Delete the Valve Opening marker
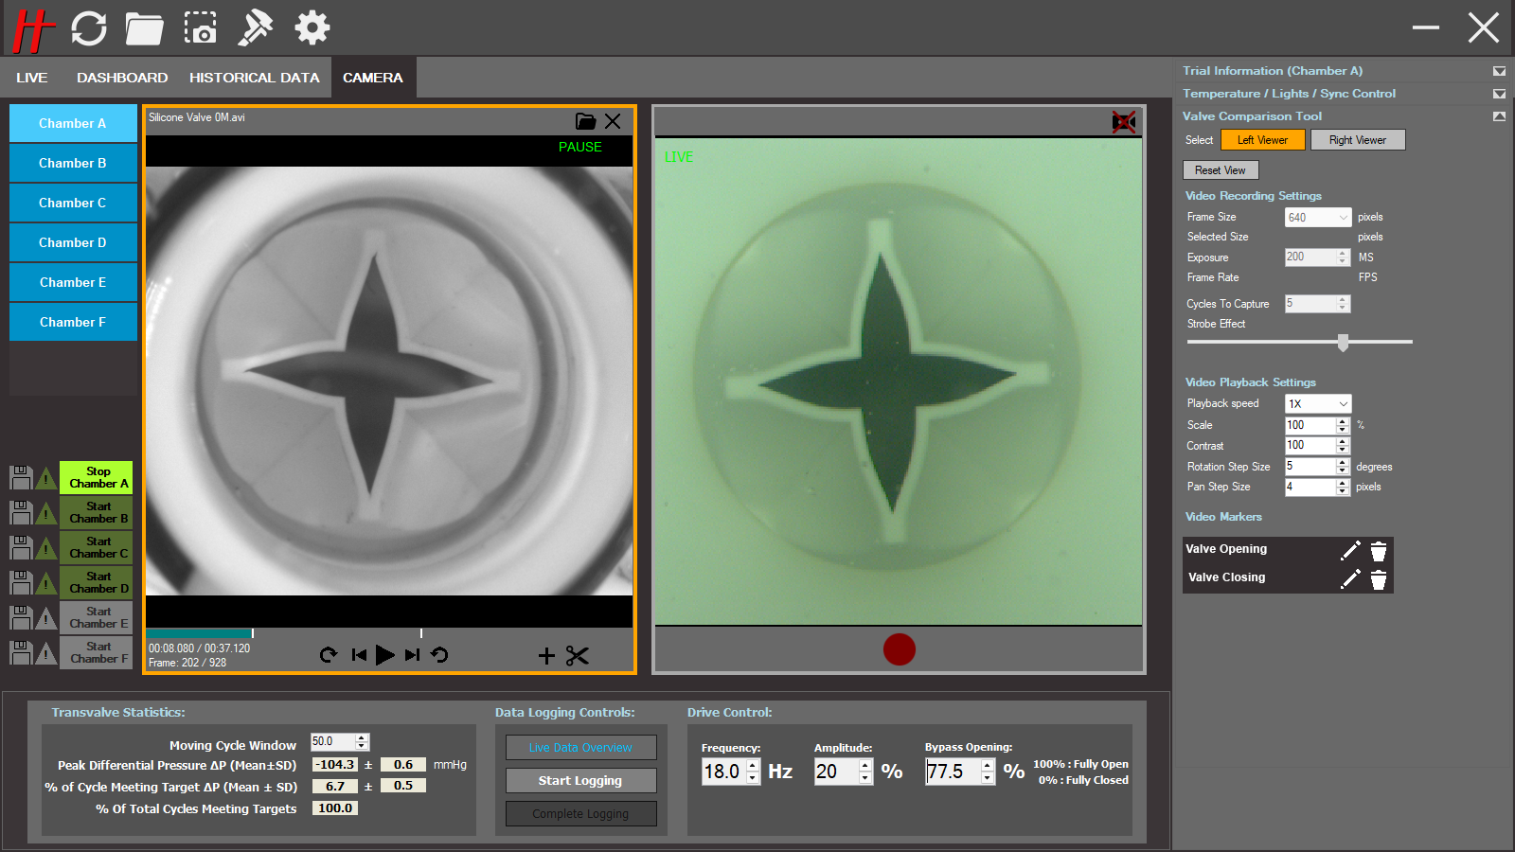The image size is (1515, 852). tap(1379, 551)
